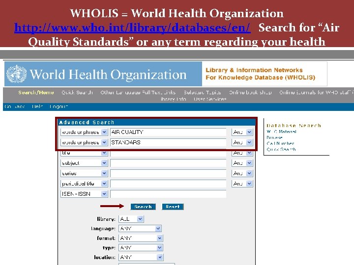Open the who.int library databases hyperlink
The height and width of the screenshot is (265, 354).
[x=132, y=27]
